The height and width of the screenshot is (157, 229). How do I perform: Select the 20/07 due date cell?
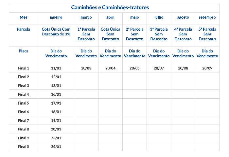(x=159, y=68)
